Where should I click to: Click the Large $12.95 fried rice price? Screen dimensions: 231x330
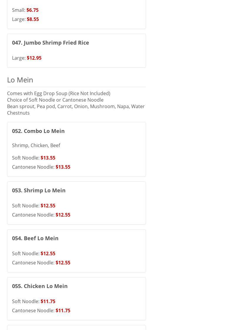(27, 58)
